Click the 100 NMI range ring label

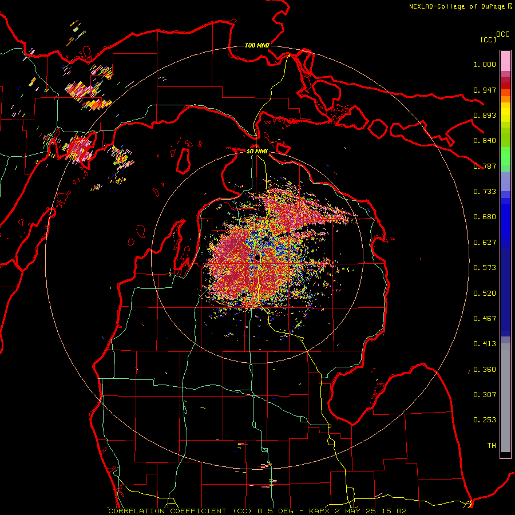(257, 45)
